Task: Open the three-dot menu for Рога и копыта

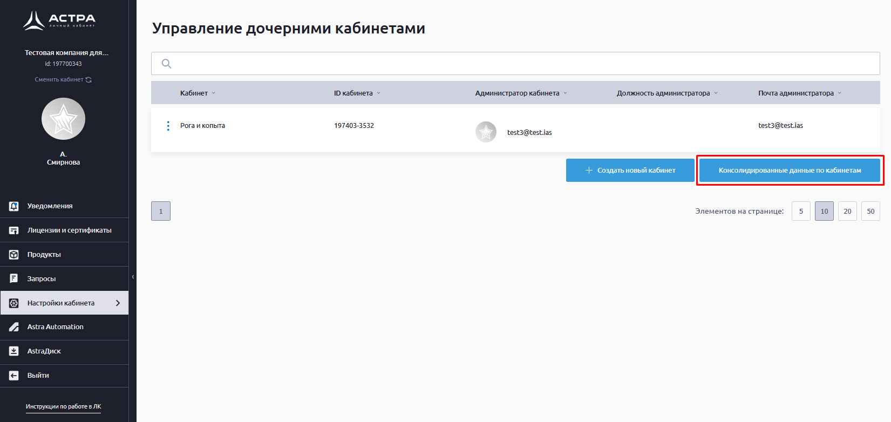Action: [168, 126]
